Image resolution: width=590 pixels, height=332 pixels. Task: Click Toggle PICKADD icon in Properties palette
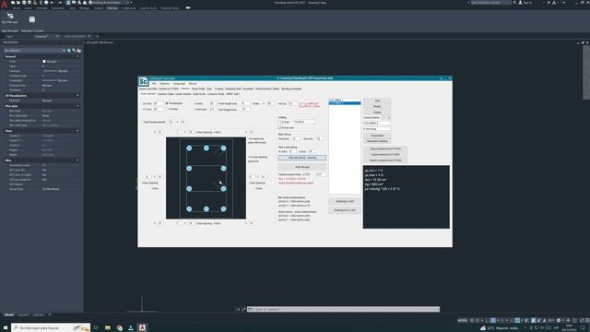[x=69, y=51]
